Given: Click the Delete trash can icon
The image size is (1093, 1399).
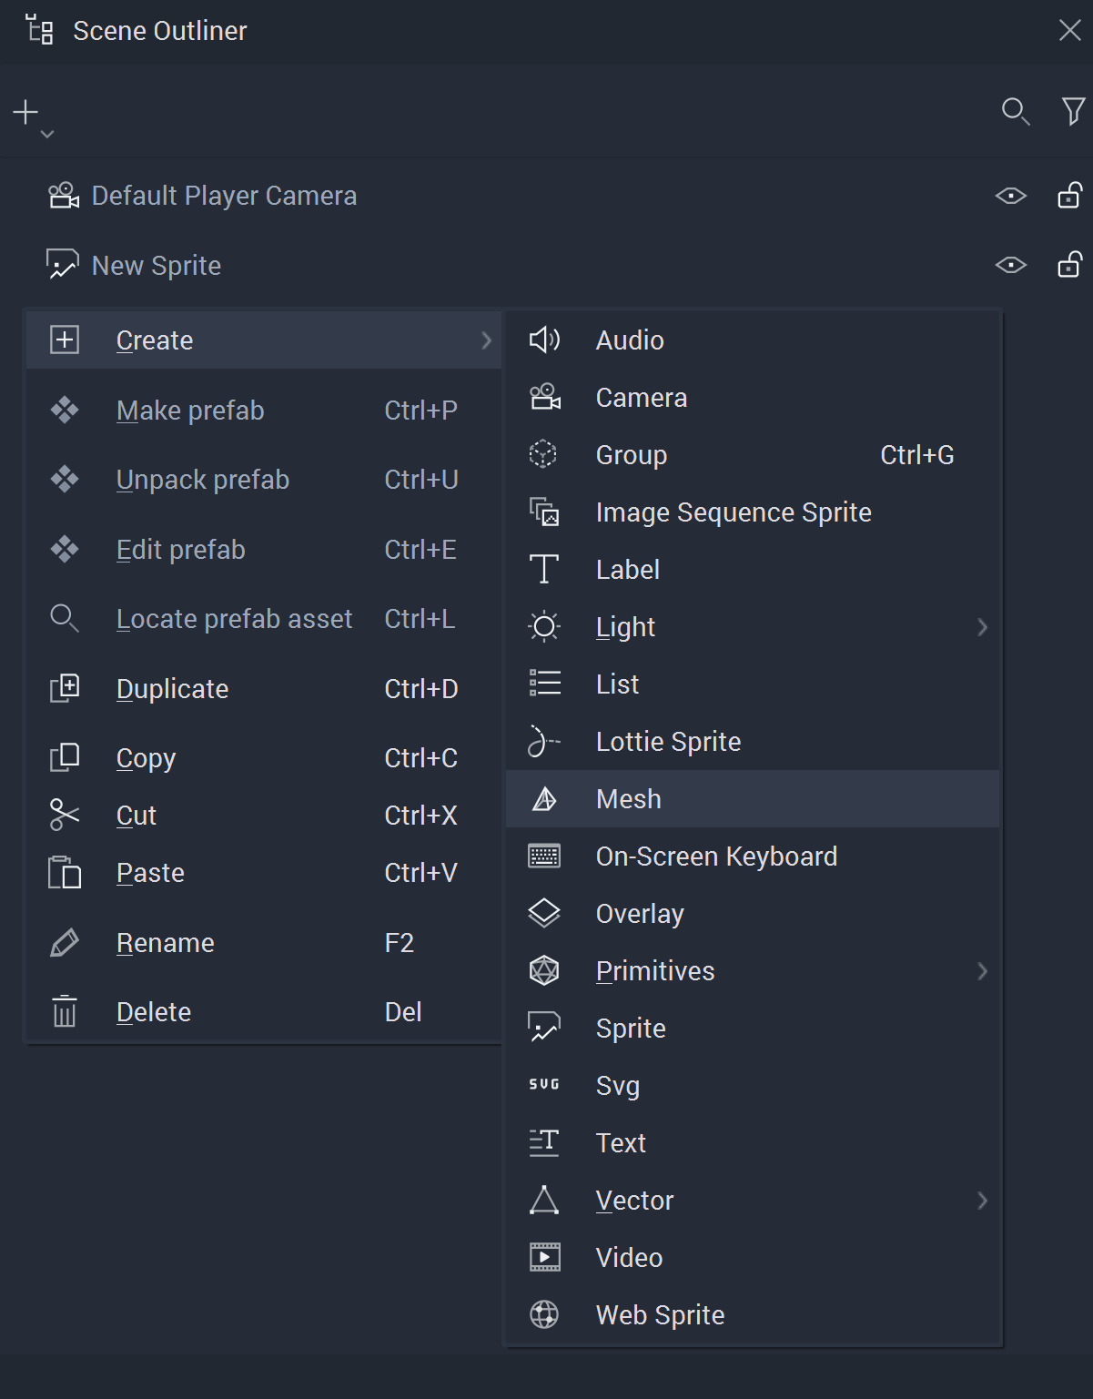Looking at the screenshot, I should (65, 1011).
